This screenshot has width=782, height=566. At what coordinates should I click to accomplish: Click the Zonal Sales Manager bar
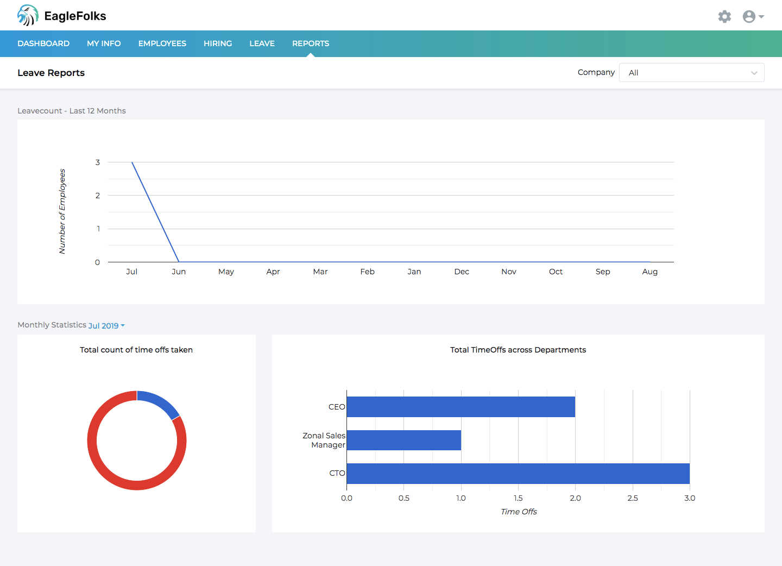403,440
